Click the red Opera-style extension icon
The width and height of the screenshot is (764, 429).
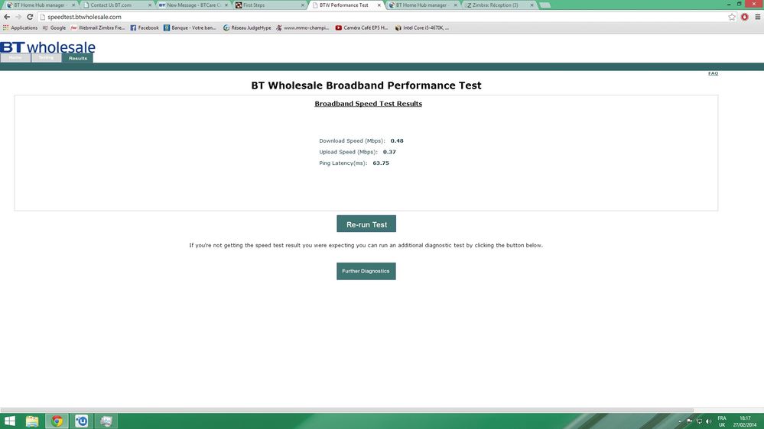745,17
